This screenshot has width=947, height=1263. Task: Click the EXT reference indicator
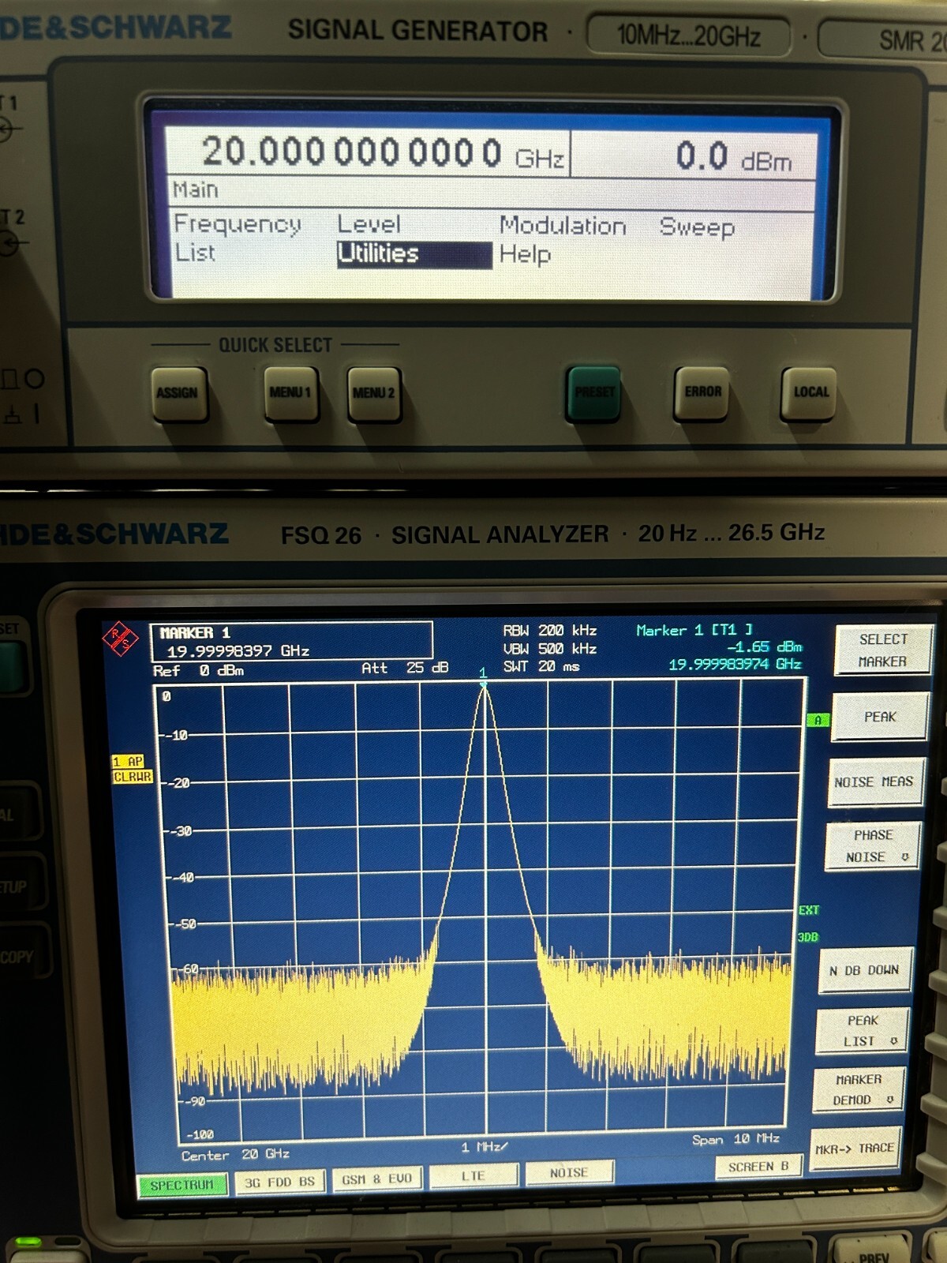click(809, 910)
